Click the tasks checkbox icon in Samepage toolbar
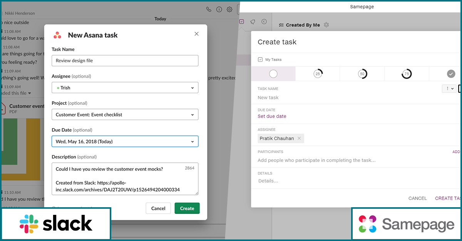Screen dimensions: 462x241 [241, 21]
